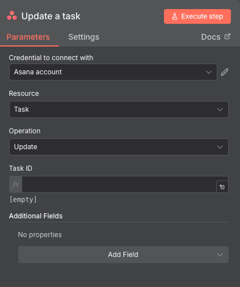Switch to the Settings tab
Image resolution: width=240 pixels, height=287 pixels.
click(83, 37)
